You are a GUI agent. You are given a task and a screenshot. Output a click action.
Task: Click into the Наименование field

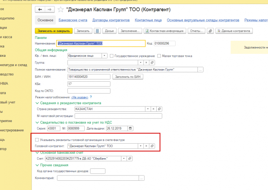tap(101, 43)
